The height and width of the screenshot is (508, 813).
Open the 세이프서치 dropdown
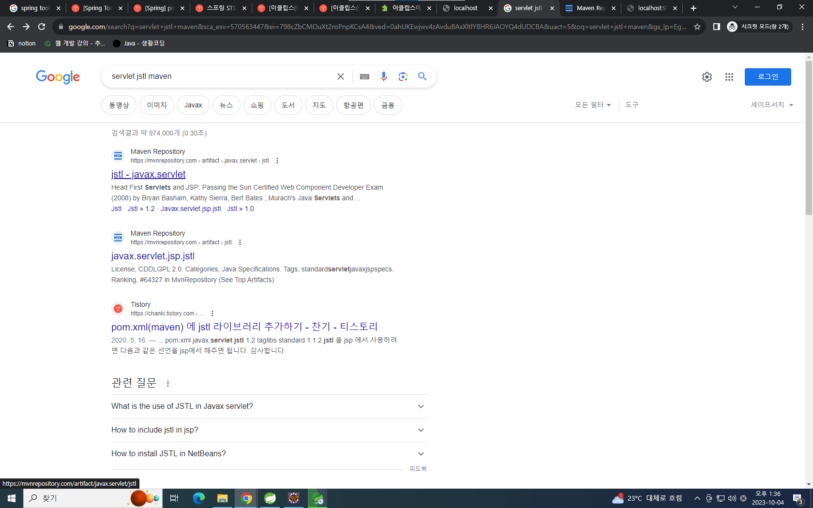coord(772,105)
